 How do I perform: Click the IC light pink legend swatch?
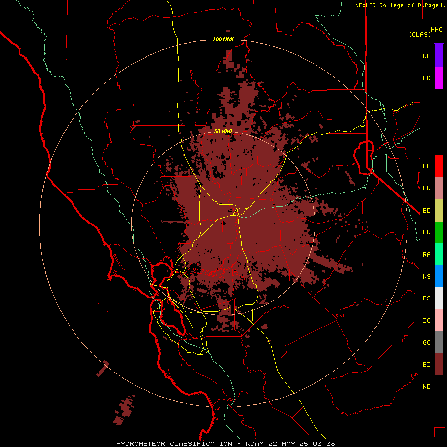pos(439,320)
